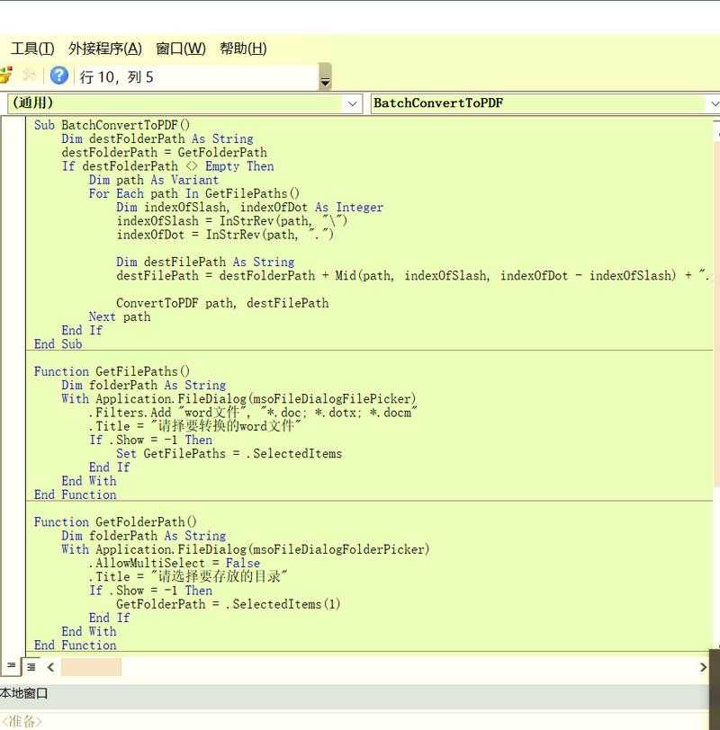This screenshot has width=720, height=730.
Task: Click the horizontal scrollbar right arrow
Action: [703, 667]
